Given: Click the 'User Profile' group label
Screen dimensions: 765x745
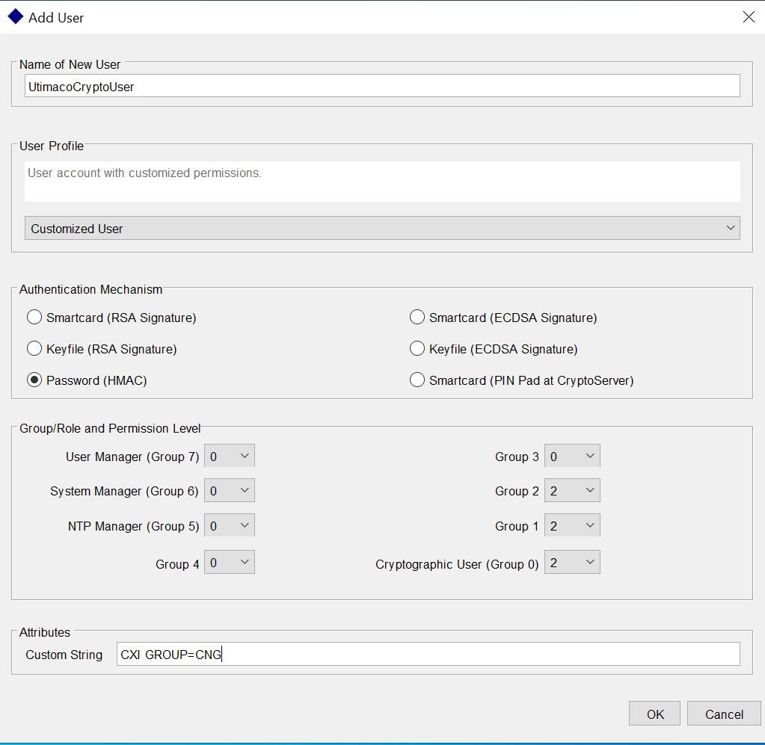Looking at the screenshot, I should pyautogui.click(x=52, y=146).
